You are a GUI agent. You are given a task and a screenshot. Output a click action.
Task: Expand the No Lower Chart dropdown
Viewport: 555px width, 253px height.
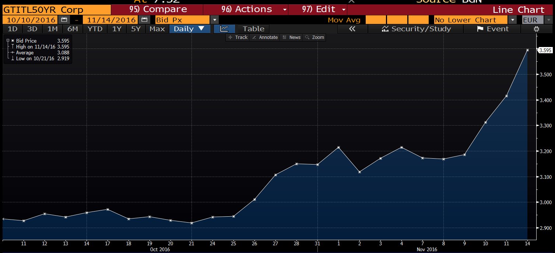[x=512, y=20]
